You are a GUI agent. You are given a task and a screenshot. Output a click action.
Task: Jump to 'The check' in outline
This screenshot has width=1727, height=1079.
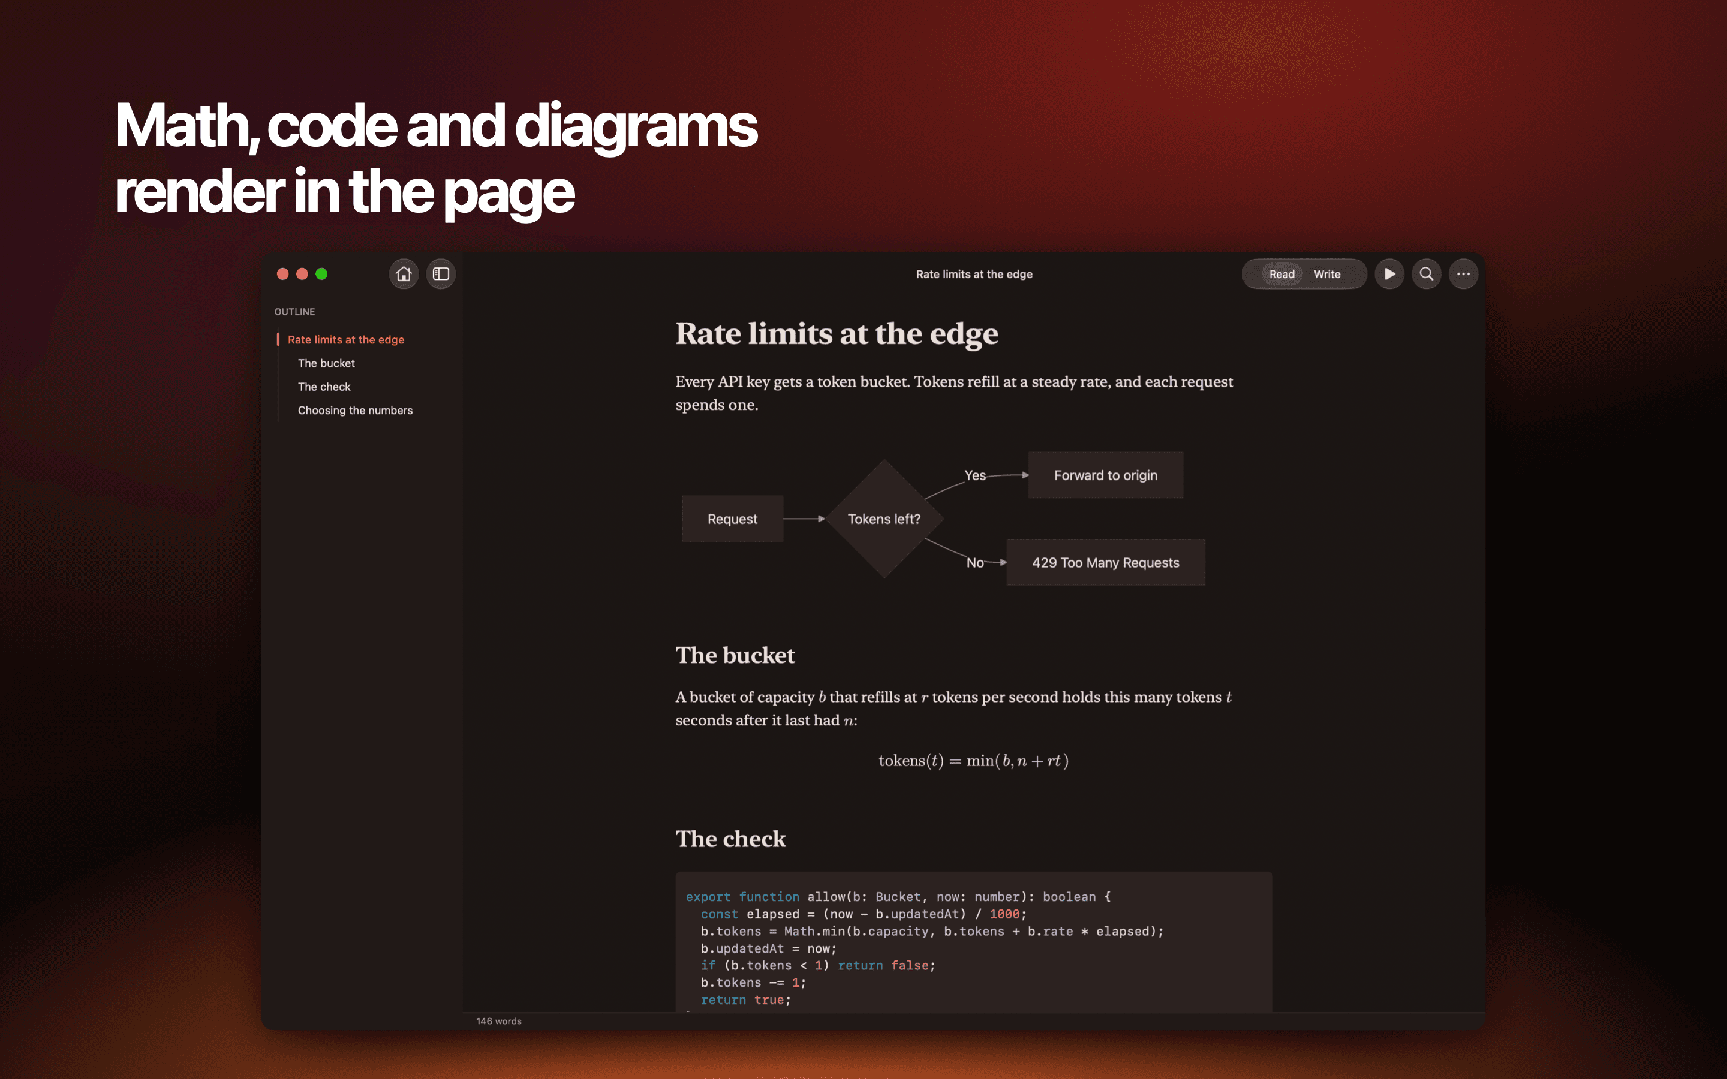(x=324, y=387)
